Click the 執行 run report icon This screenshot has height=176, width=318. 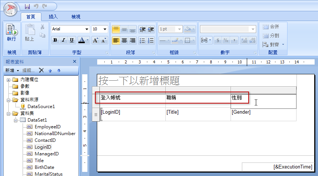12,33
